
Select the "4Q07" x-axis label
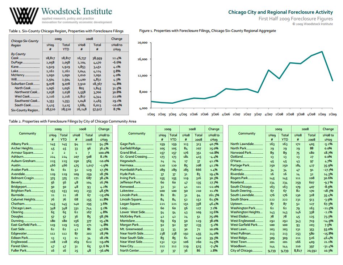[268, 114]
